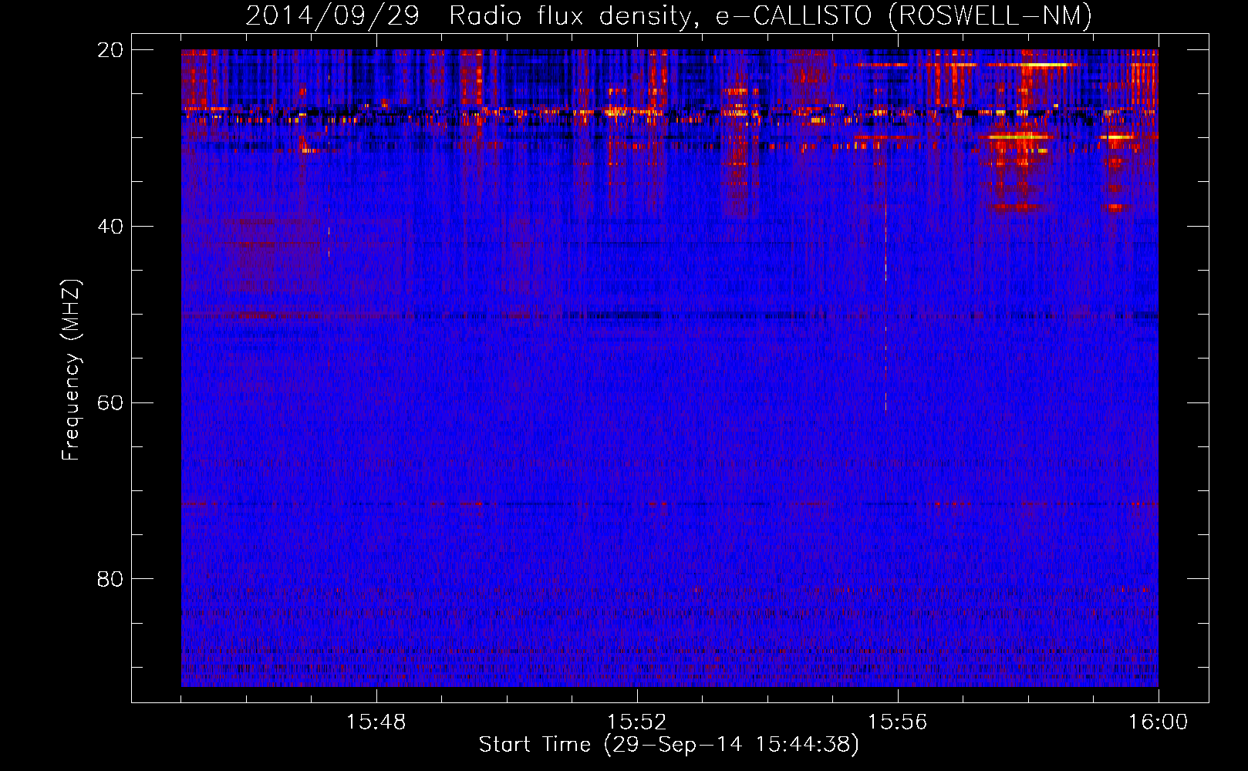
Task: Click the "40" frequency tick label
Action: click(x=110, y=227)
